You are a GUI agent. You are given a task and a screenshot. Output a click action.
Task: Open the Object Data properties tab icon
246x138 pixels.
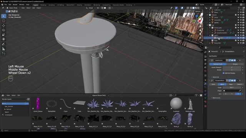(x=206, y=98)
